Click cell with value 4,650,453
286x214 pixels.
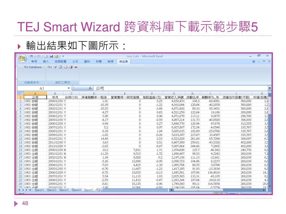174,101
